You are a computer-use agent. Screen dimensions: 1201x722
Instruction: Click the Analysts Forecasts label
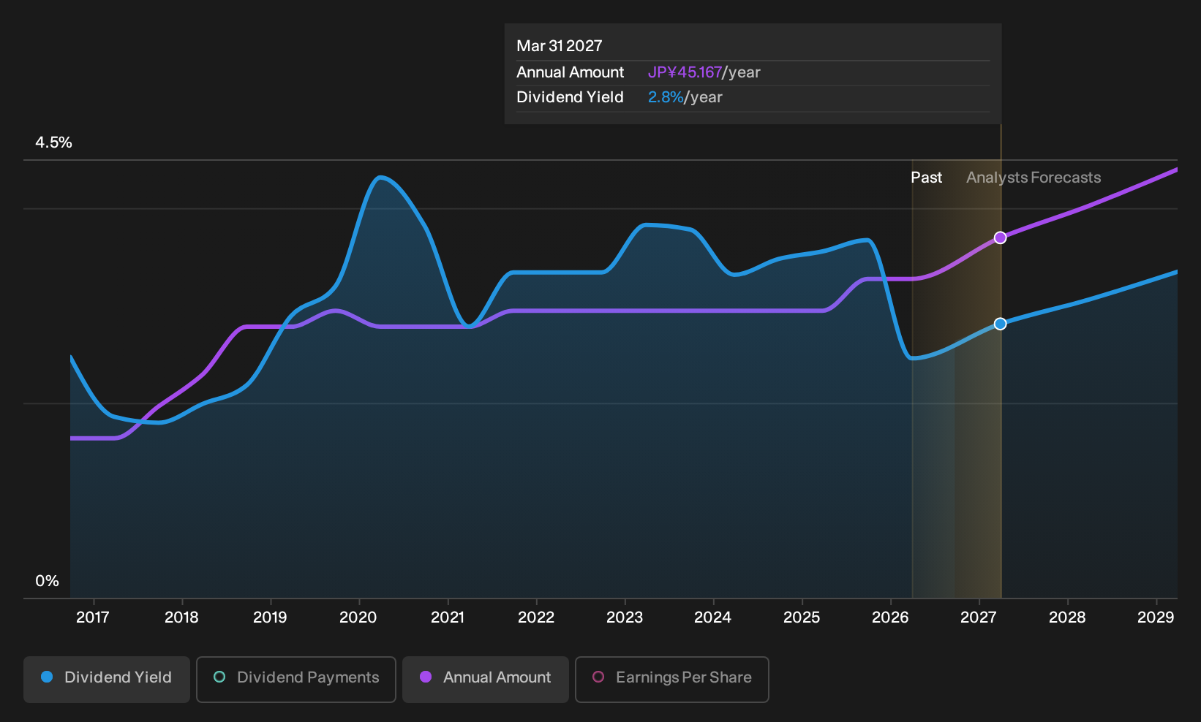click(1034, 178)
